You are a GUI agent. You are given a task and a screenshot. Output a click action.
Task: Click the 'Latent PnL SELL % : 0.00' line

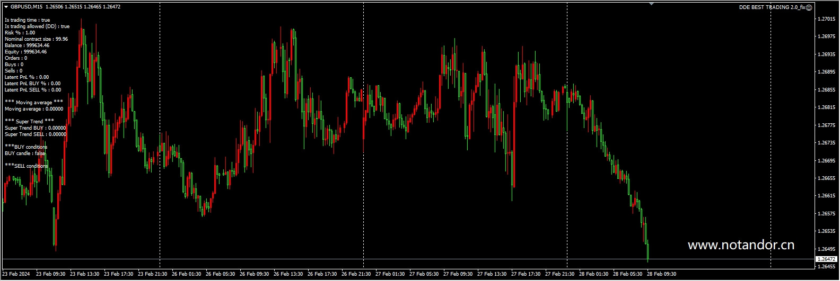point(33,90)
